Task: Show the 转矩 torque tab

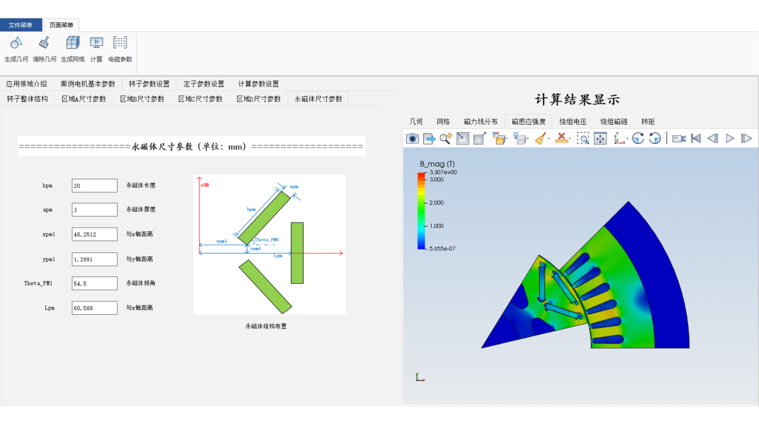Action: tap(648, 122)
